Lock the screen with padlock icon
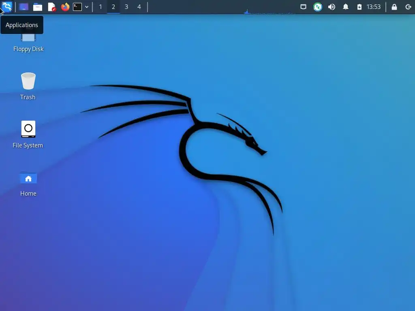Viewport: 415px width, 311px height. 394,7
